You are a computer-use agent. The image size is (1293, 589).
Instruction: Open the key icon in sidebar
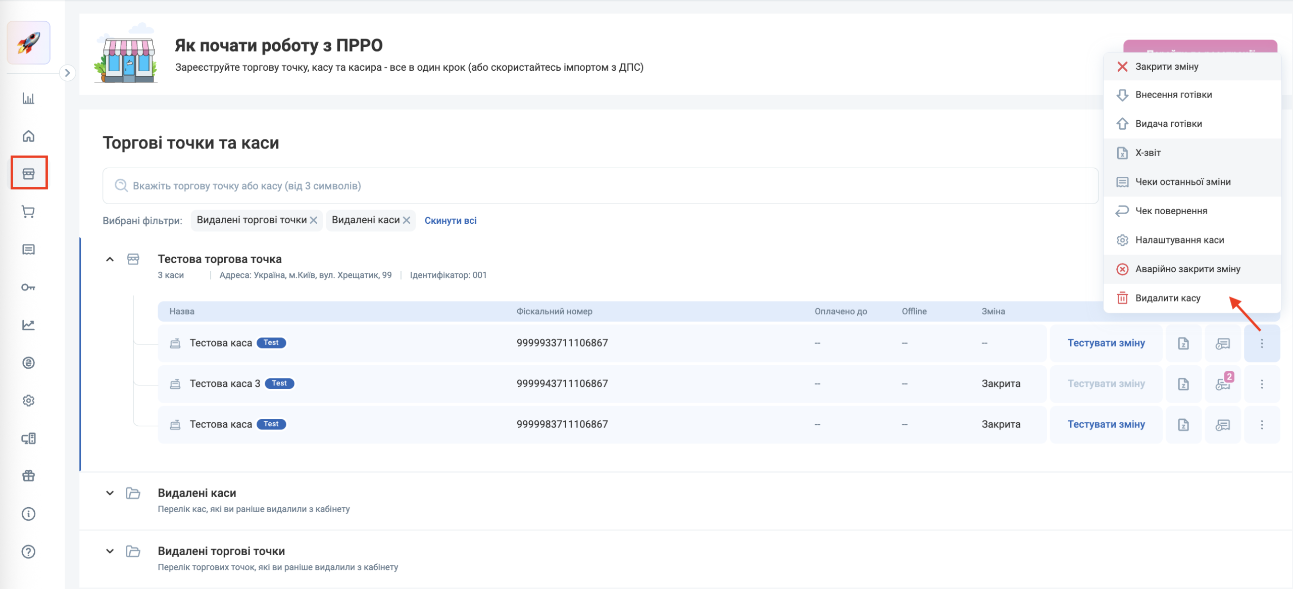coord(28,287)
